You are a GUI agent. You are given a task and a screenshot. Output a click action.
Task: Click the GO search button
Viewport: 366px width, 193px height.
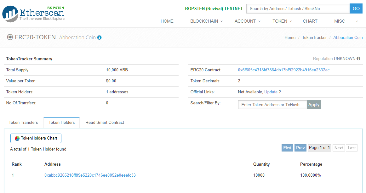(356, 8)
